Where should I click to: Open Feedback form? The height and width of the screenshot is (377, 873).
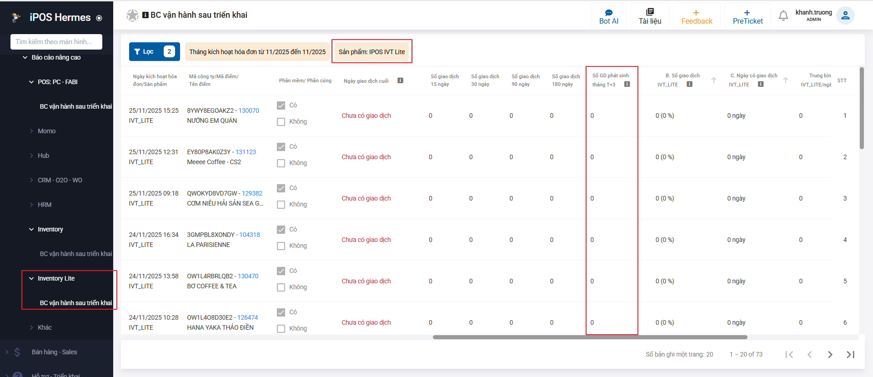coord(697,16)
